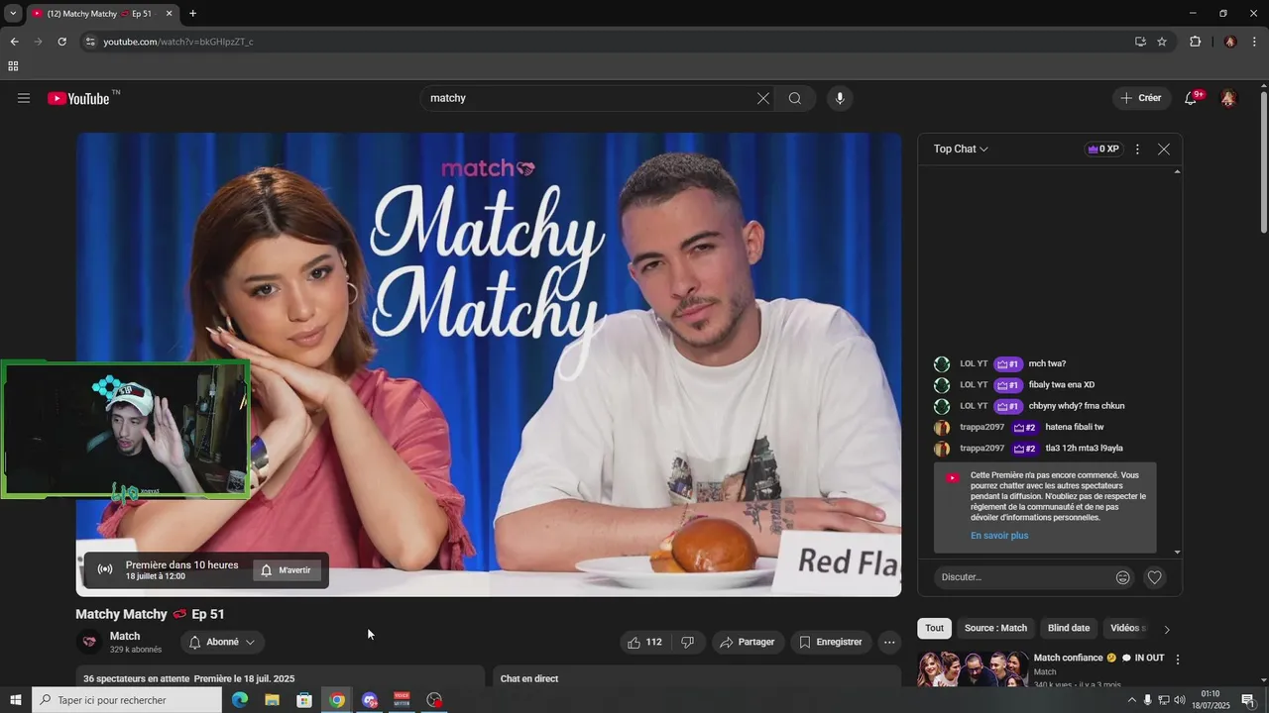The image size is (1269, 713).
Task: Dislike the video
Action: (688, 642)
